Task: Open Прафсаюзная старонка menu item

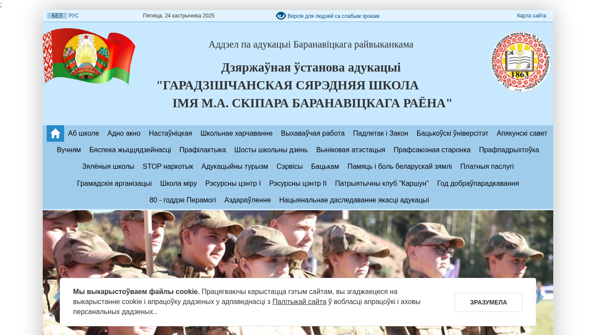Action: tap(432, 150)
